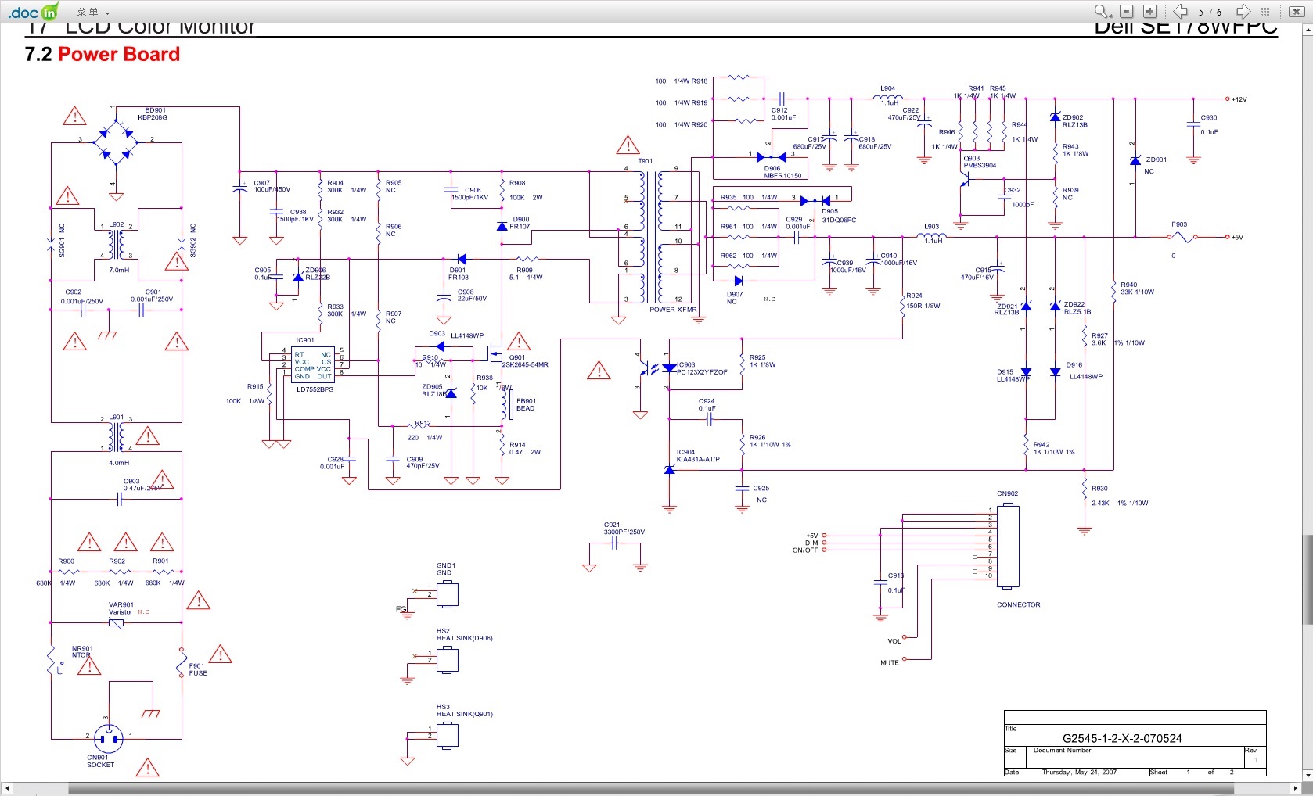Click the 'HEAT SINK(Q901)' label

pyautogui.click(x=464, y=714)
